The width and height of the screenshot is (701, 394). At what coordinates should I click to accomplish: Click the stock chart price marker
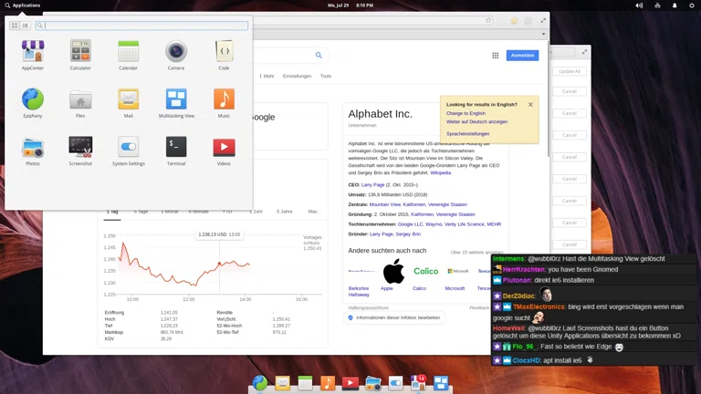tap(219, 264)
